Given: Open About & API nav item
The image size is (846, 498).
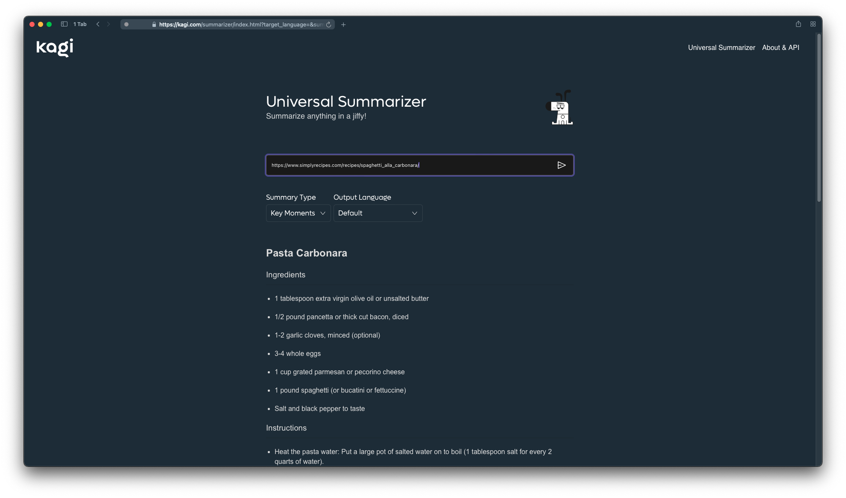Looking at the screenshot, I should (780, 48).
